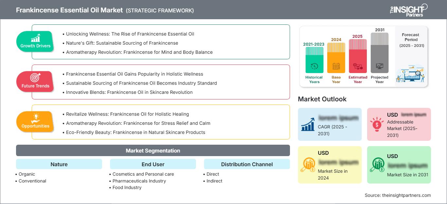Select the Nature segment header
The image size is (447, 204).
pos(59,164)
